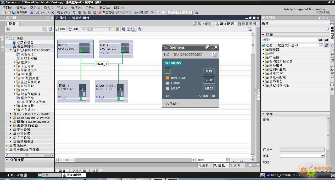This screenshot has width=335, height=180.
Task: Expand the 驱动器和起动器 catalog folder
Action: 264,61
